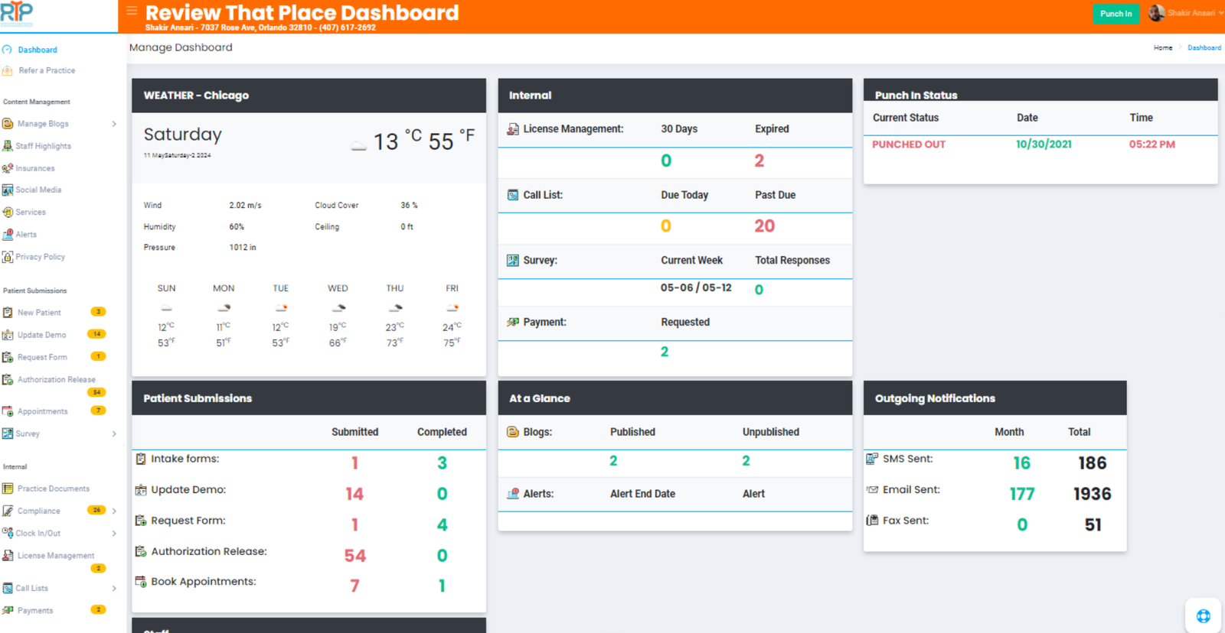Click the punch date 10/30/2021

pos(1044,144)
